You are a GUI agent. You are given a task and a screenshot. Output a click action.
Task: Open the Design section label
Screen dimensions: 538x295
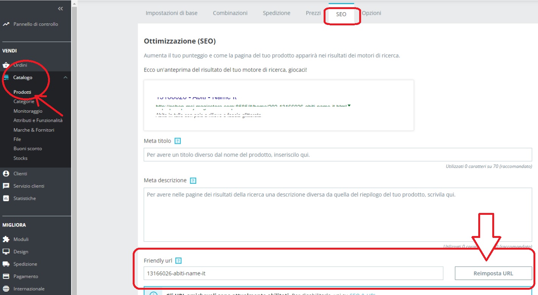21,252
